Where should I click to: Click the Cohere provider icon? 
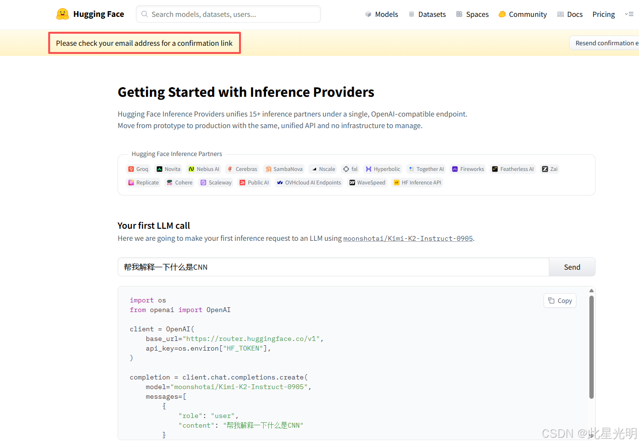[x=170, y=183]
